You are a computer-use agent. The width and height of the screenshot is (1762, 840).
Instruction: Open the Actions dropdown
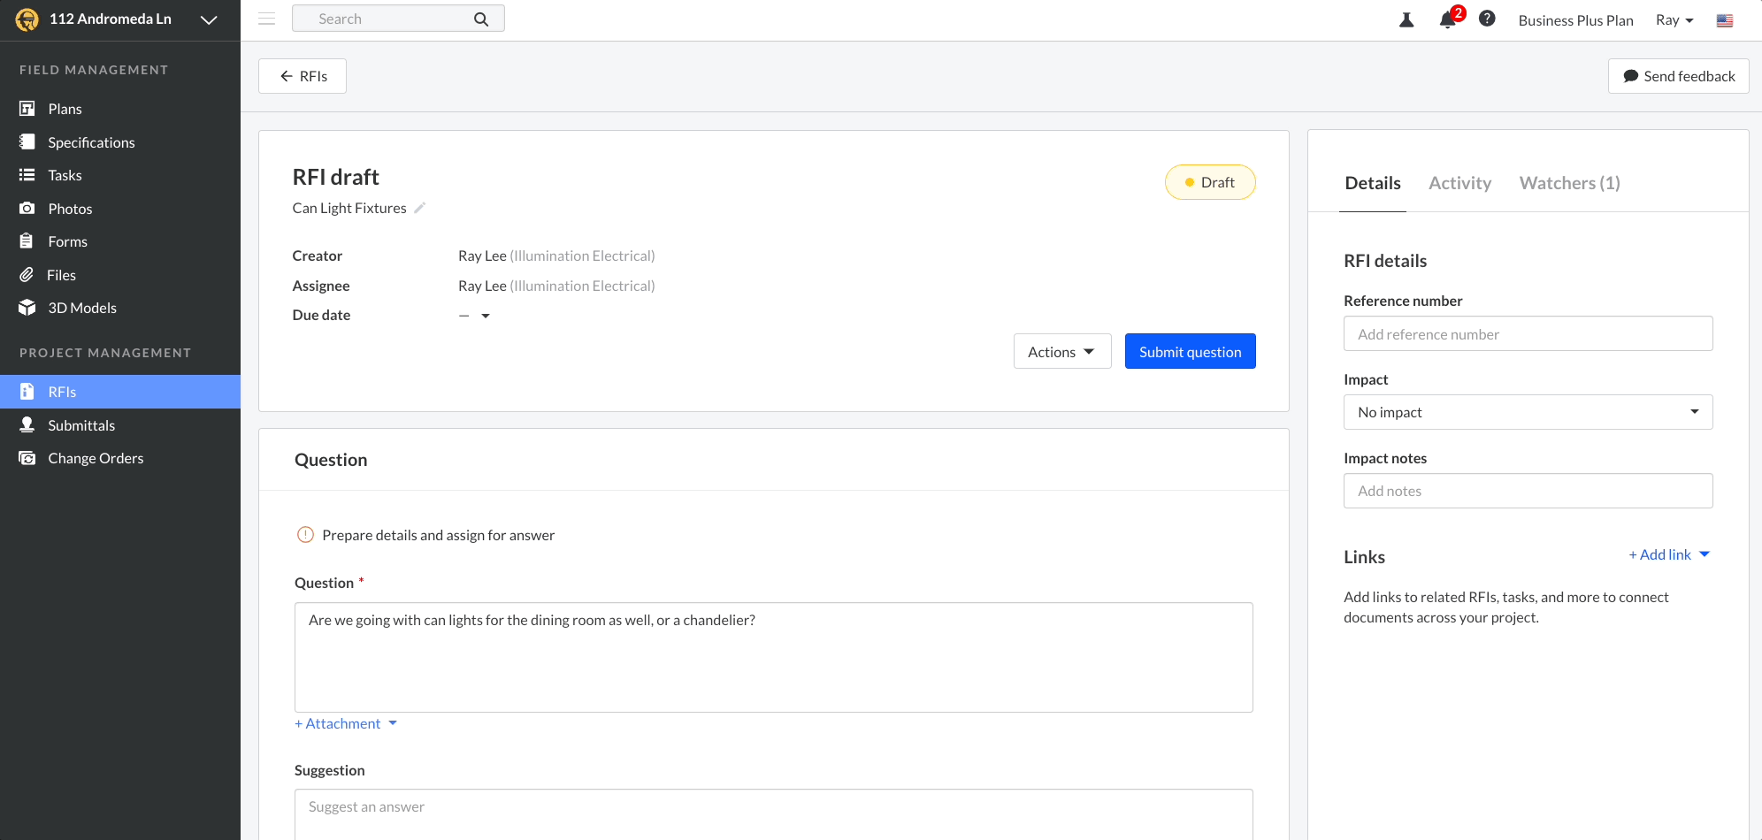1061,351
